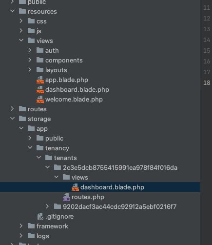Image resolution: width=212 pixels, height=245 pixels.
Task: Click the .gitignore file icon
Action: 40,217
